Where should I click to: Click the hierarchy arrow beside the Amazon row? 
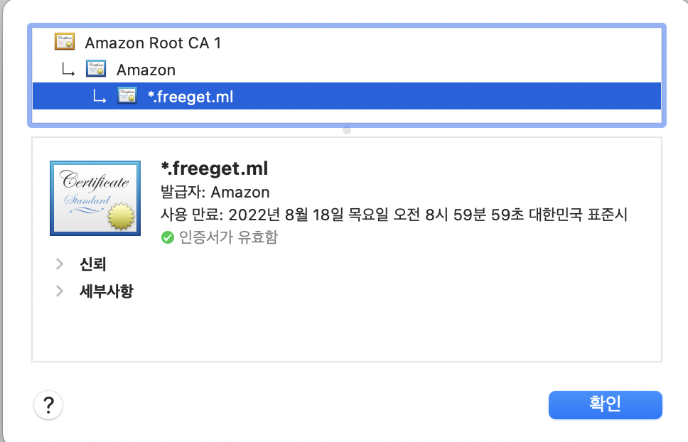pyautogui.click(x=67, y=70)
